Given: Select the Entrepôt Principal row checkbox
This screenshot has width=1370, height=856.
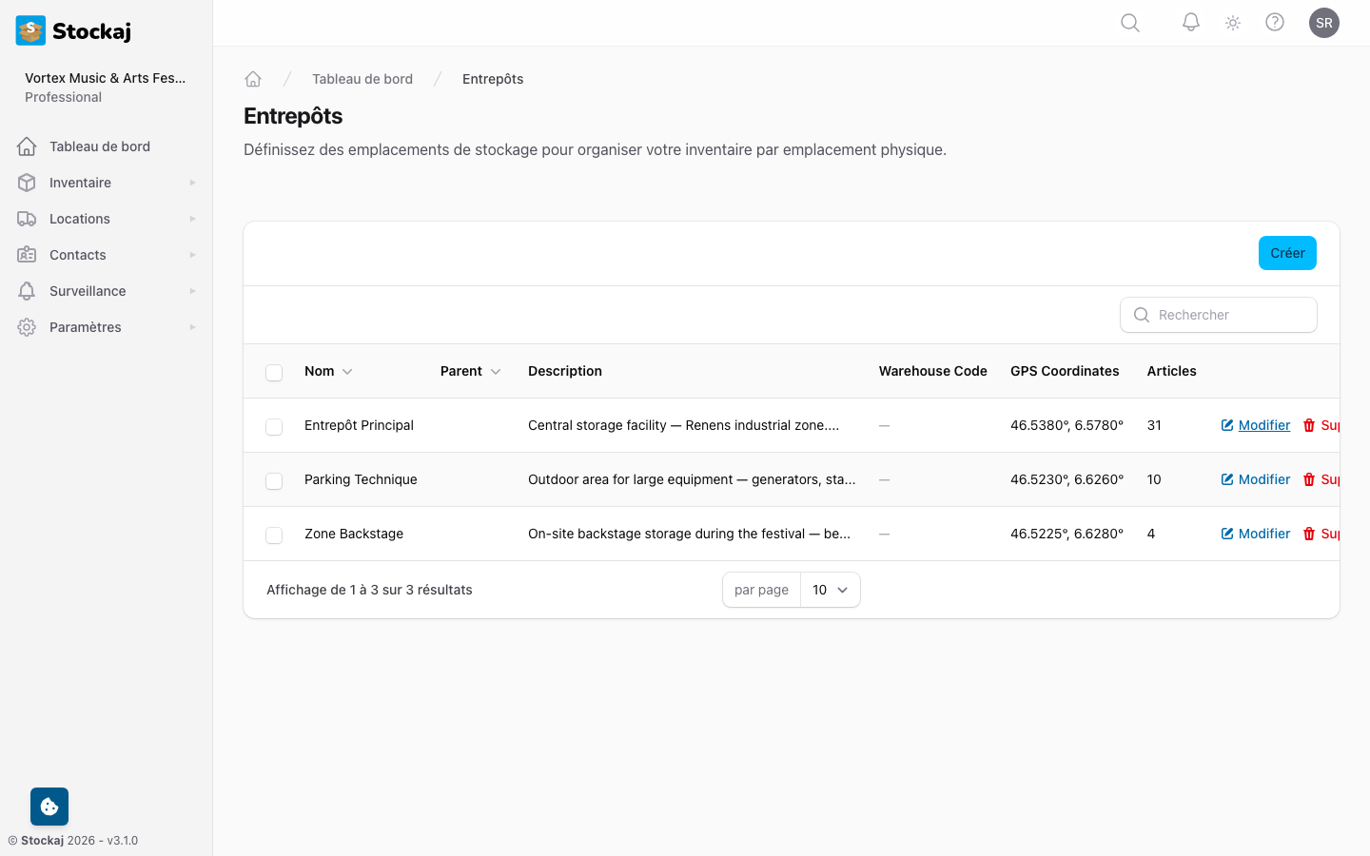Looking at the screenshot, I should click(274, 427).
